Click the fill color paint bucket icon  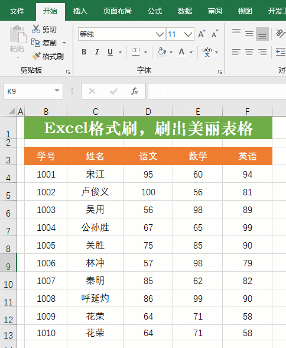tap(162, 52)
